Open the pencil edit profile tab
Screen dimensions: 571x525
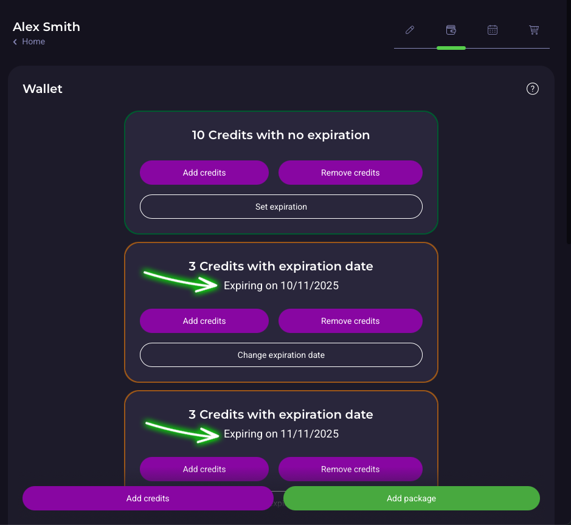pos(410,30)
